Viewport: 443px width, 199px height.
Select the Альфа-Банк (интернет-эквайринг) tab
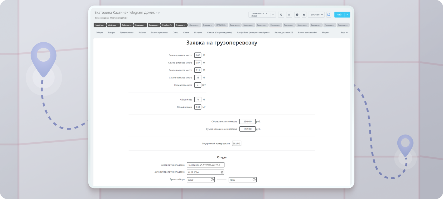pos(253,33)
